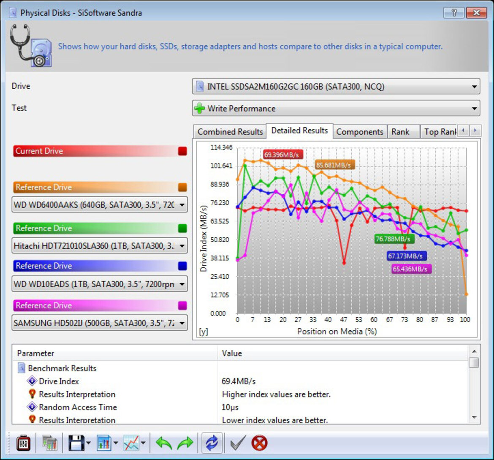Viewport: 494px width, 460px height.
Task: Click the floppy disk save icon
Action: coord(76,443)
